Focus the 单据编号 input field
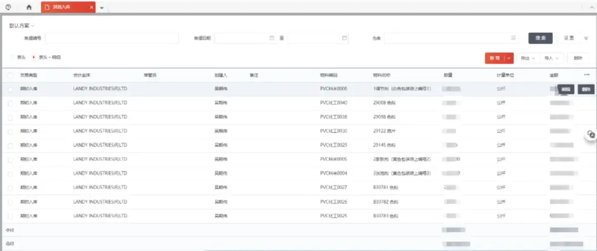This screenshot has height=251, width=597. [x=111, y=38]
